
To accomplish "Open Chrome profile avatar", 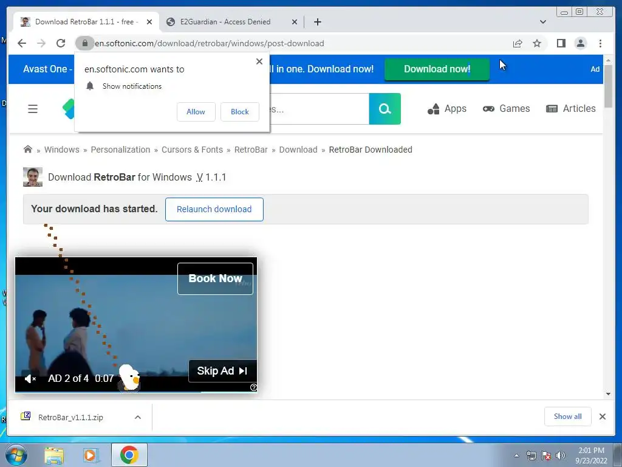I will tap(580, 43).
